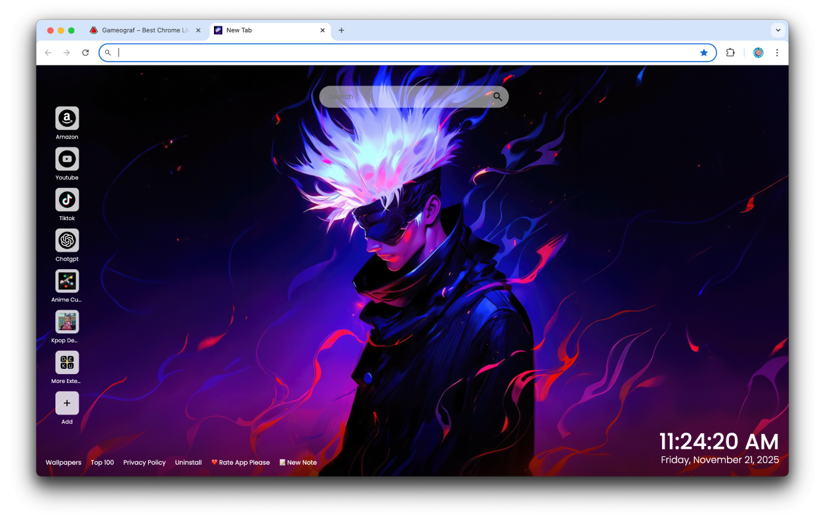Click Rate App Please link
Screen dimensions: 825x515
(240, 463)
